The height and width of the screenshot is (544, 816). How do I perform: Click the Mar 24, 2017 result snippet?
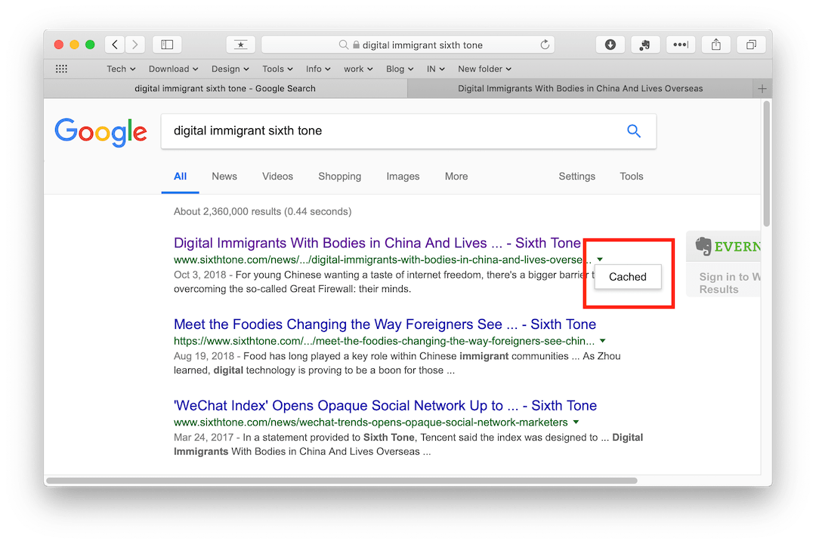[x=409, y=444]
